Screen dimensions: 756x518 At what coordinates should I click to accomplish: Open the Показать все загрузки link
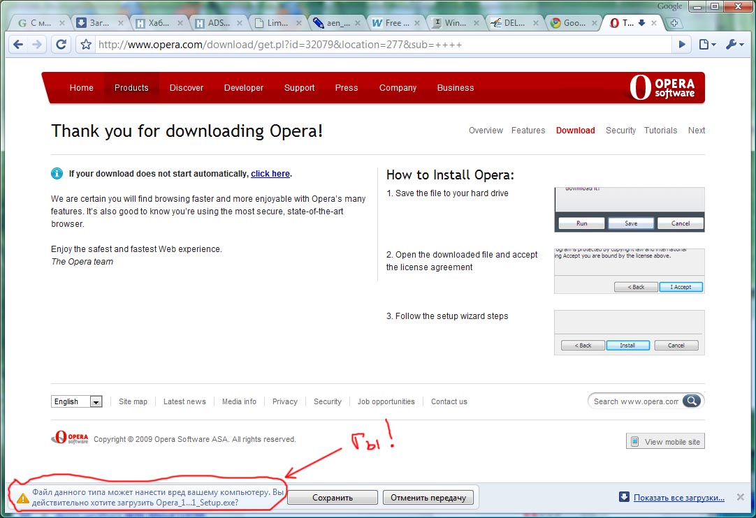[679, 497]
